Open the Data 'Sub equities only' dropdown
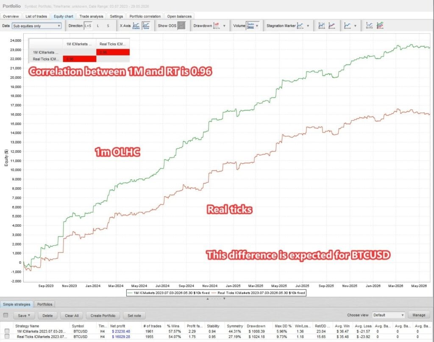The image size is (434, 342). coord(36,26)
